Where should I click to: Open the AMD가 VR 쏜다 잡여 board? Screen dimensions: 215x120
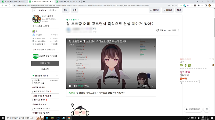42,91
